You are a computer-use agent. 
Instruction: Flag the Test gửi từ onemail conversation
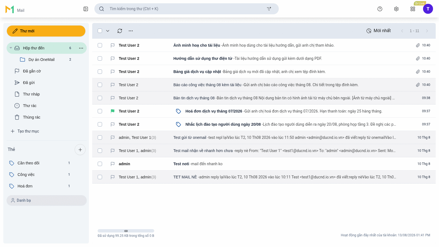click(x=112, y=137)
